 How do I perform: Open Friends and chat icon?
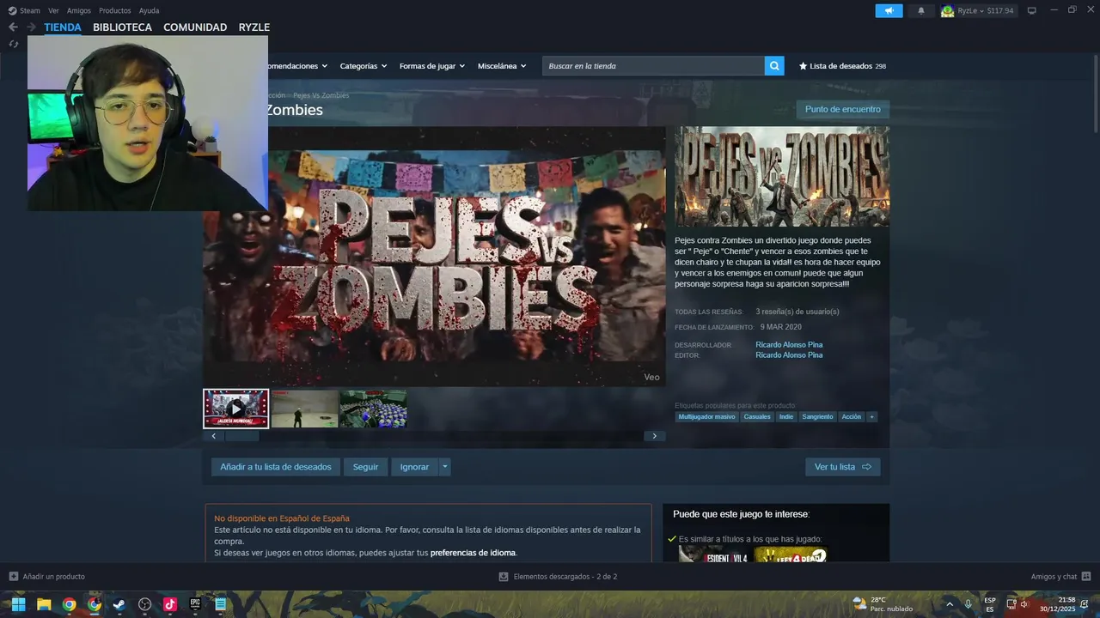pos(1086,576)
